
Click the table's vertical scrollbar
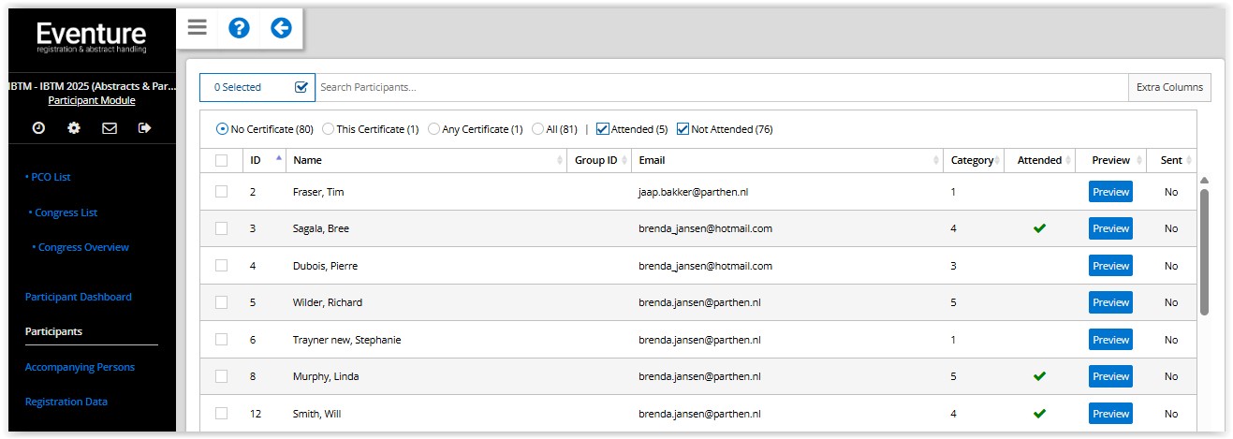[x=1204, y=251]
